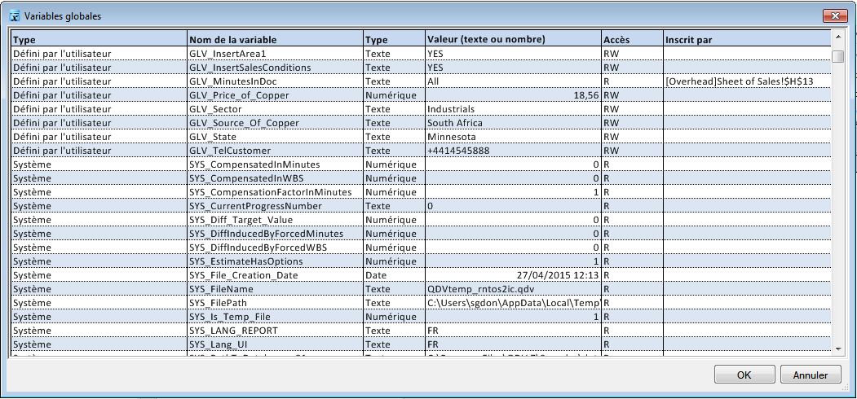
Task: Click '[Overhead]Sheet of Sales!$H$13' cell
Action: pyautogui.click(x=747, y=81)
